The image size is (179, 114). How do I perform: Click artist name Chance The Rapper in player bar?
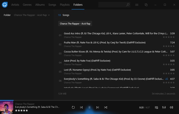click(x=25, y=104)
